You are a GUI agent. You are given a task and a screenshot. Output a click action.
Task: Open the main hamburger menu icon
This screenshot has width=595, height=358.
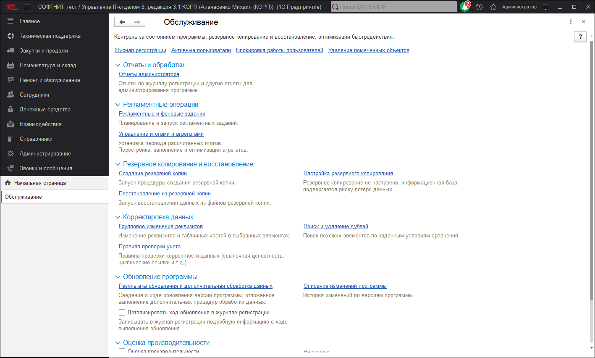(x=27, y=7)
